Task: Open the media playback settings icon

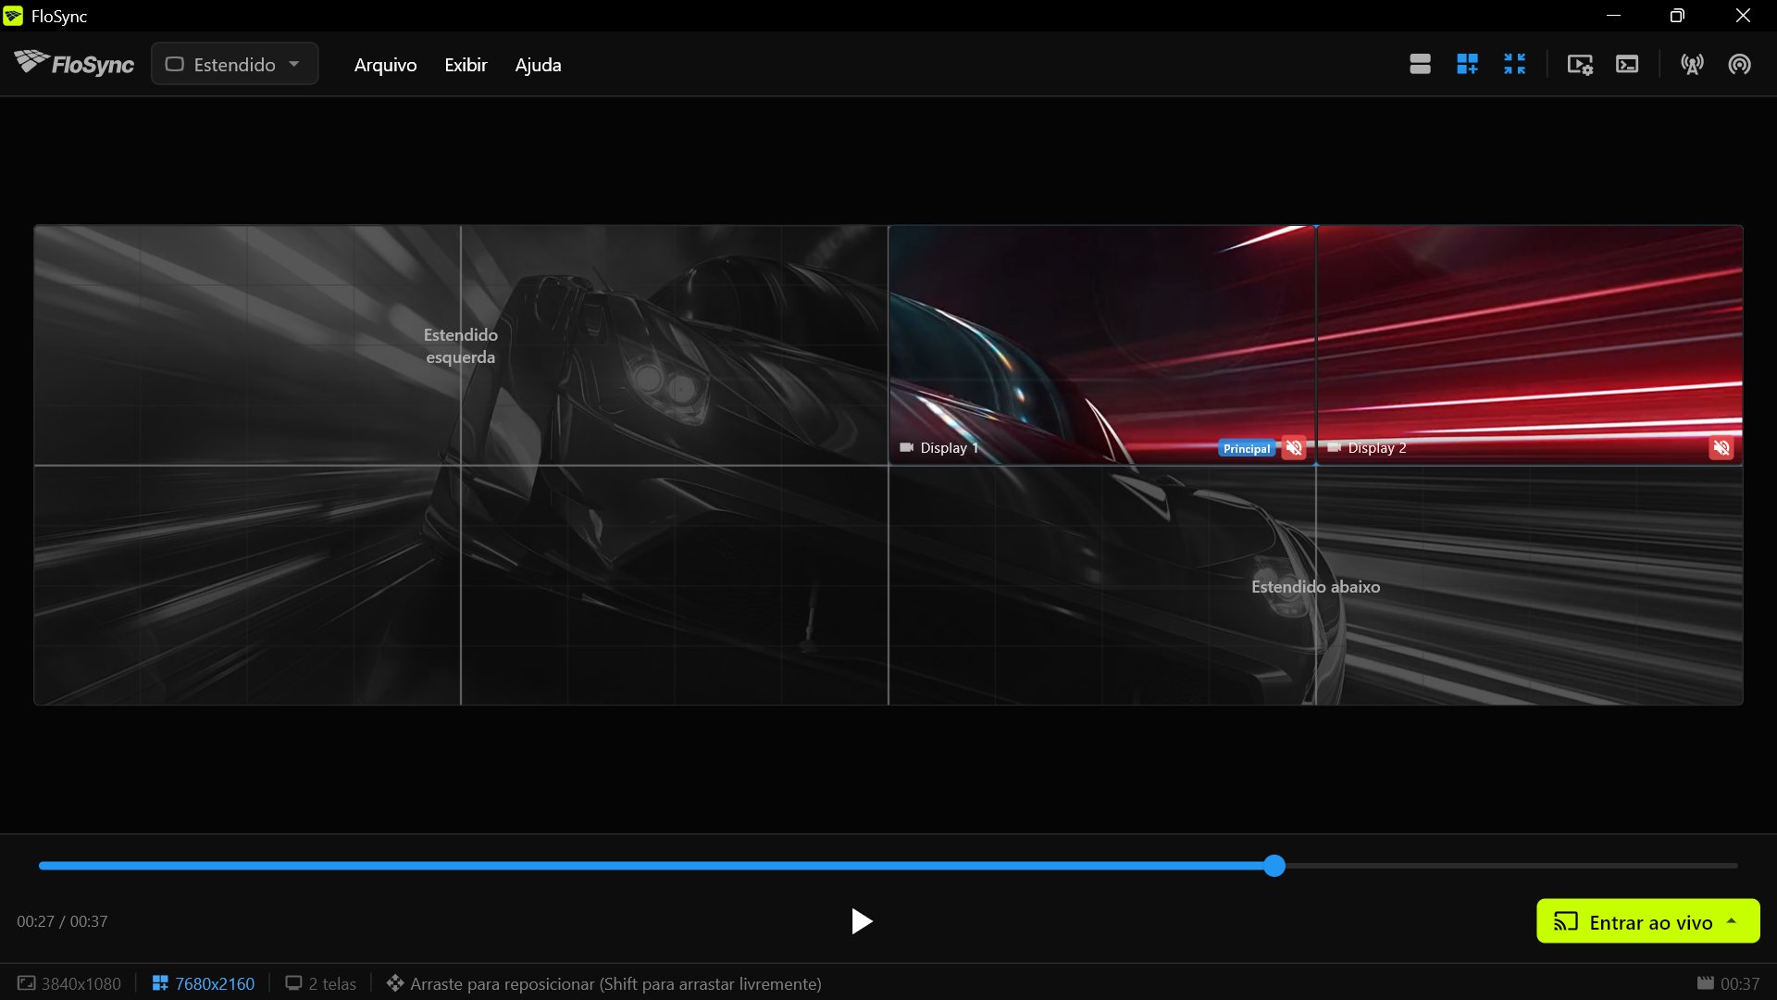Action: (1580, 64)
